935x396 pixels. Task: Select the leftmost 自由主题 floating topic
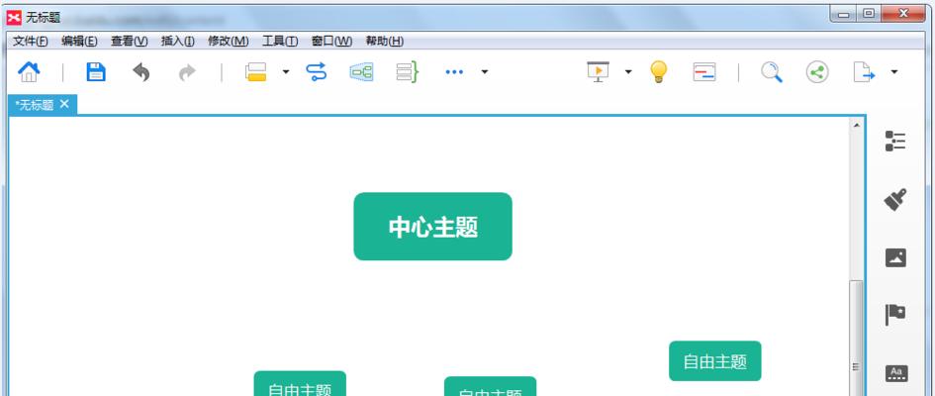pyautogui.click(x=300, y=383)
